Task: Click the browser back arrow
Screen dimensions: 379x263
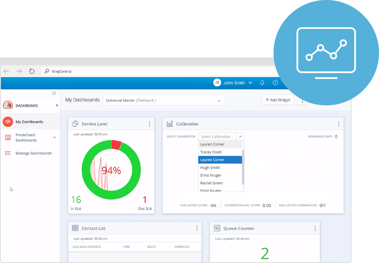Action: [x=6, y=72]
